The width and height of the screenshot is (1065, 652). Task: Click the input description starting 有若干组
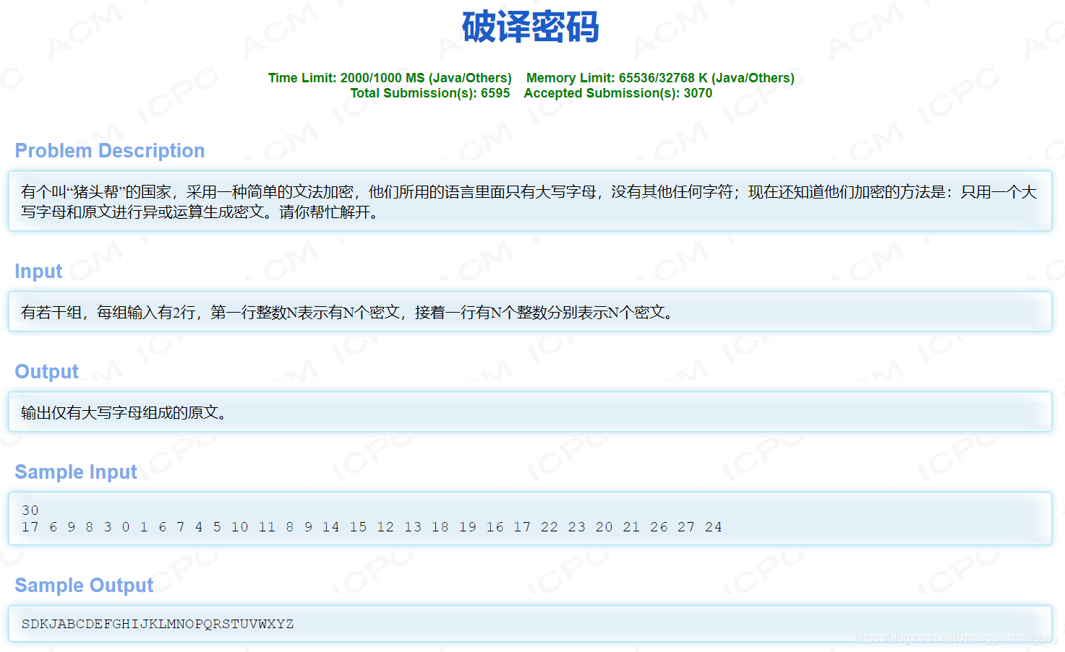[348, 313]
